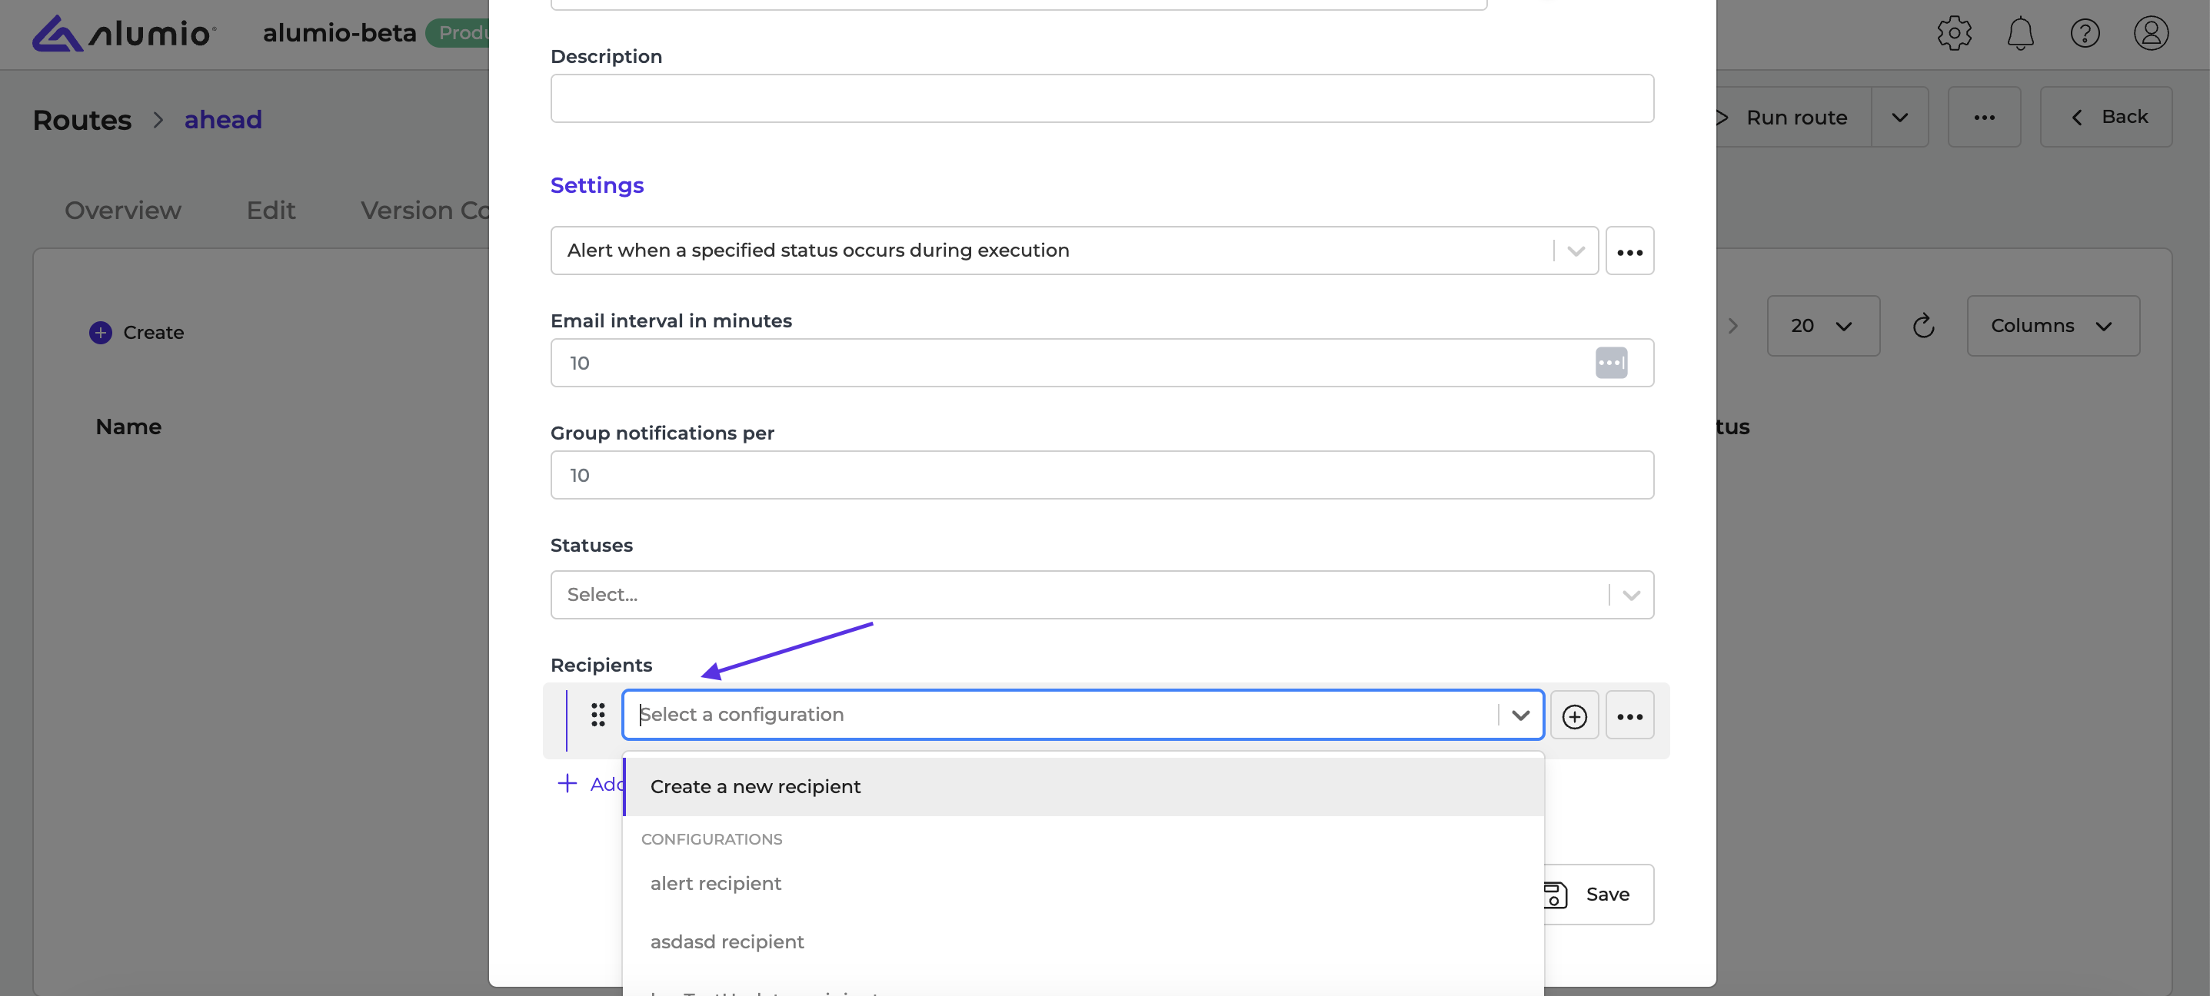Focus the Email interval in minutes field
Viewport: 2210px width, 996px height.
point(1102,363)
